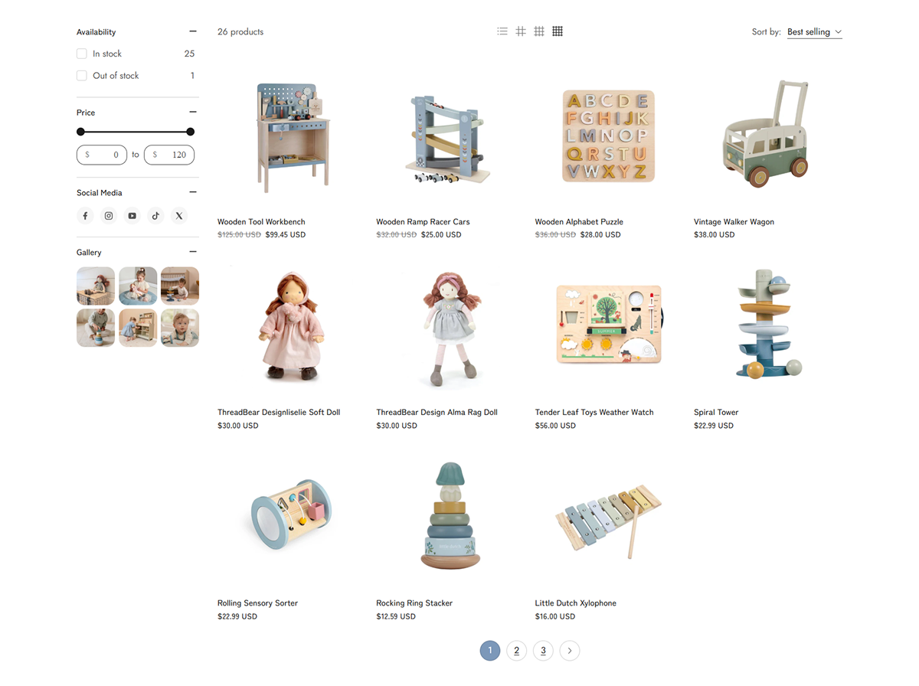Open Wooden Ramp Racer Cars product link
919x686 pixels.
coord(423,222)
